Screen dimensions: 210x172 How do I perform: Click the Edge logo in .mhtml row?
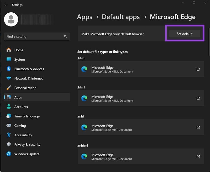coord(84,157)
